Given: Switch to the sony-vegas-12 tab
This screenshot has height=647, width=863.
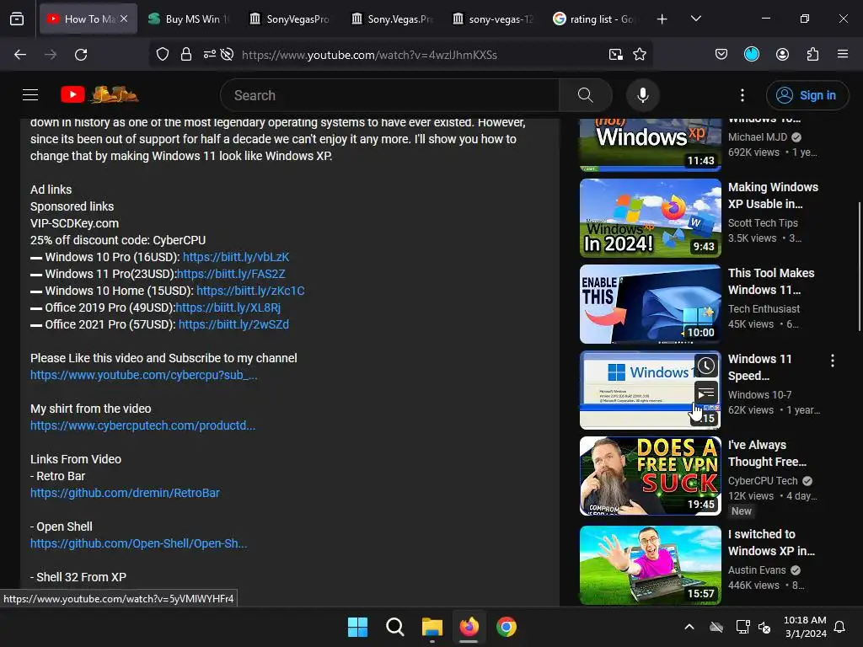Looking at the screenshot, I should pos(492,19).
